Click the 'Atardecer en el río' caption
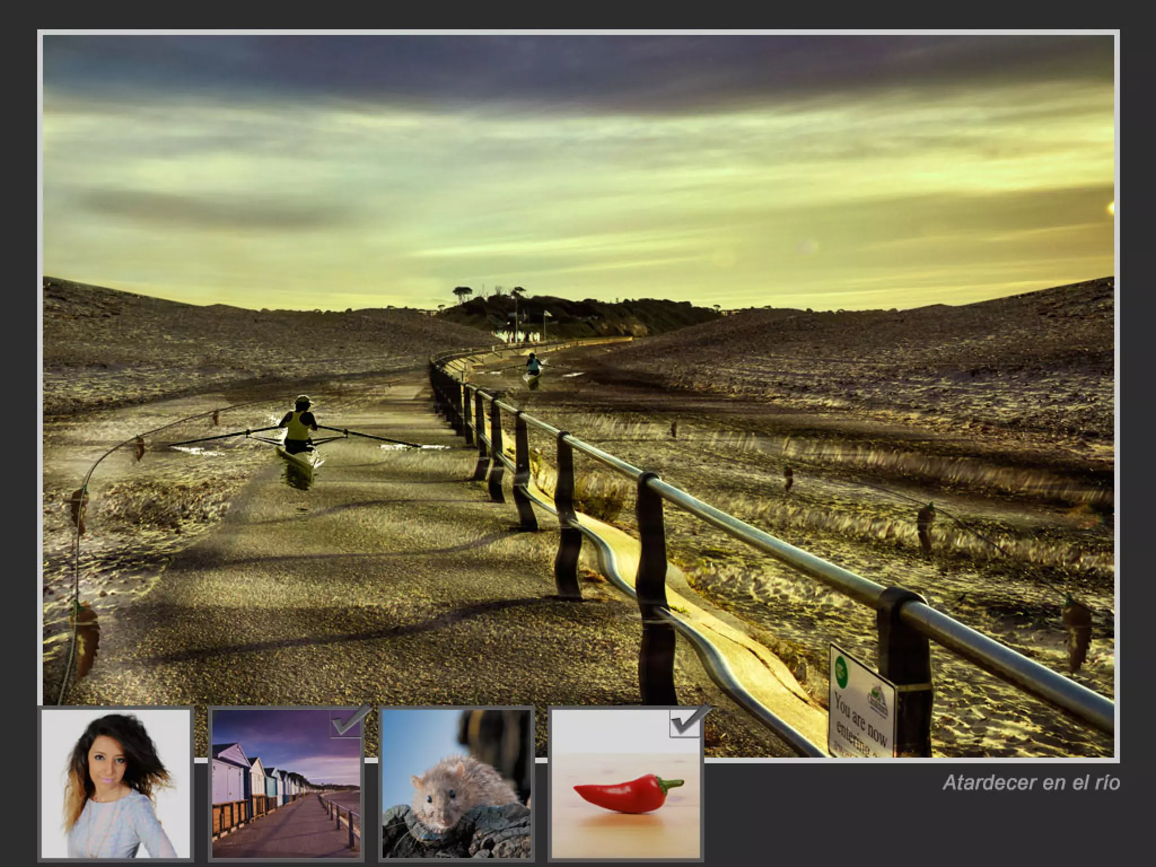Viewport: 1156px width, 867px height. click(x=1031, y=782)
